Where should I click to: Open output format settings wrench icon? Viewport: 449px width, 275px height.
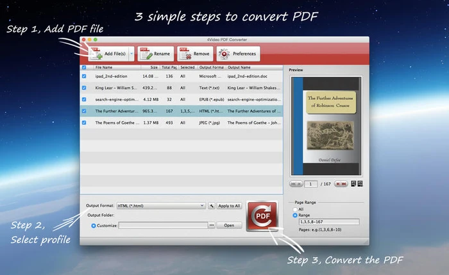pyautogui.click(x=212, y=206)
